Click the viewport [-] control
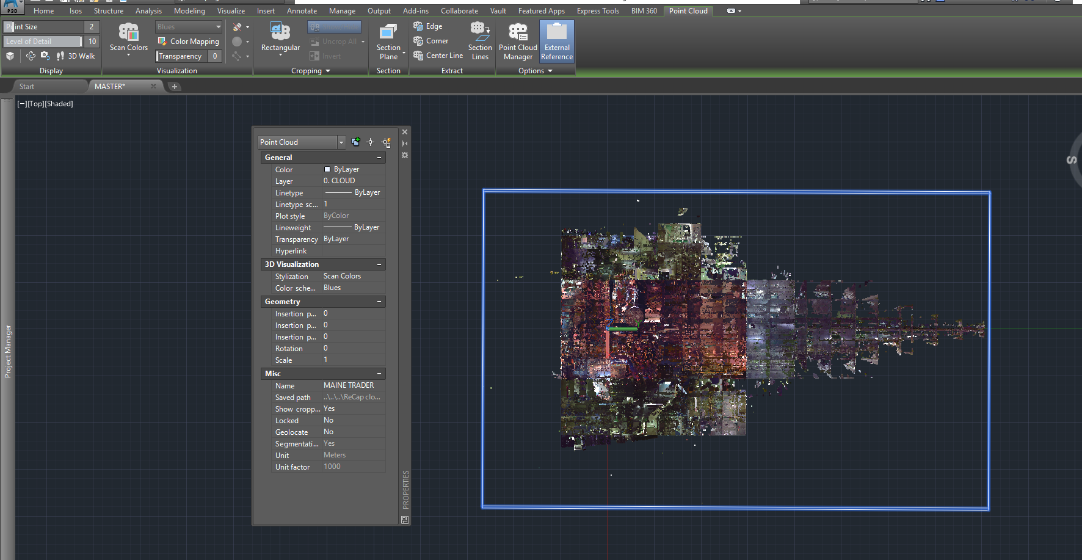1082x560 pixels. [22, 104]
